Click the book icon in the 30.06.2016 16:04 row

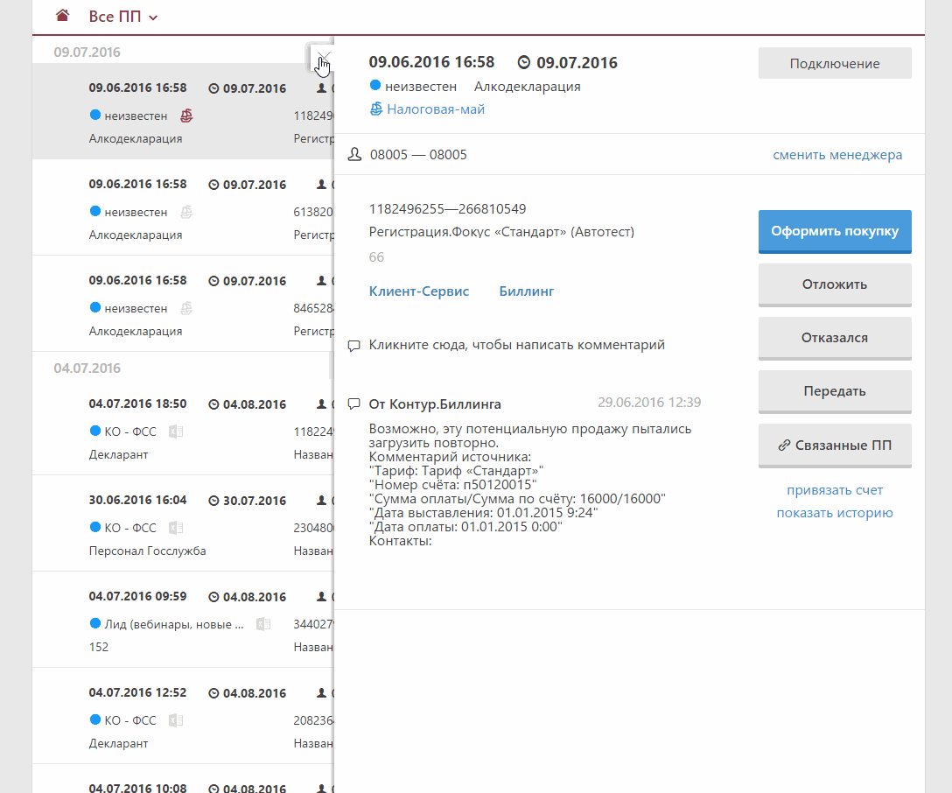(176, 528)
